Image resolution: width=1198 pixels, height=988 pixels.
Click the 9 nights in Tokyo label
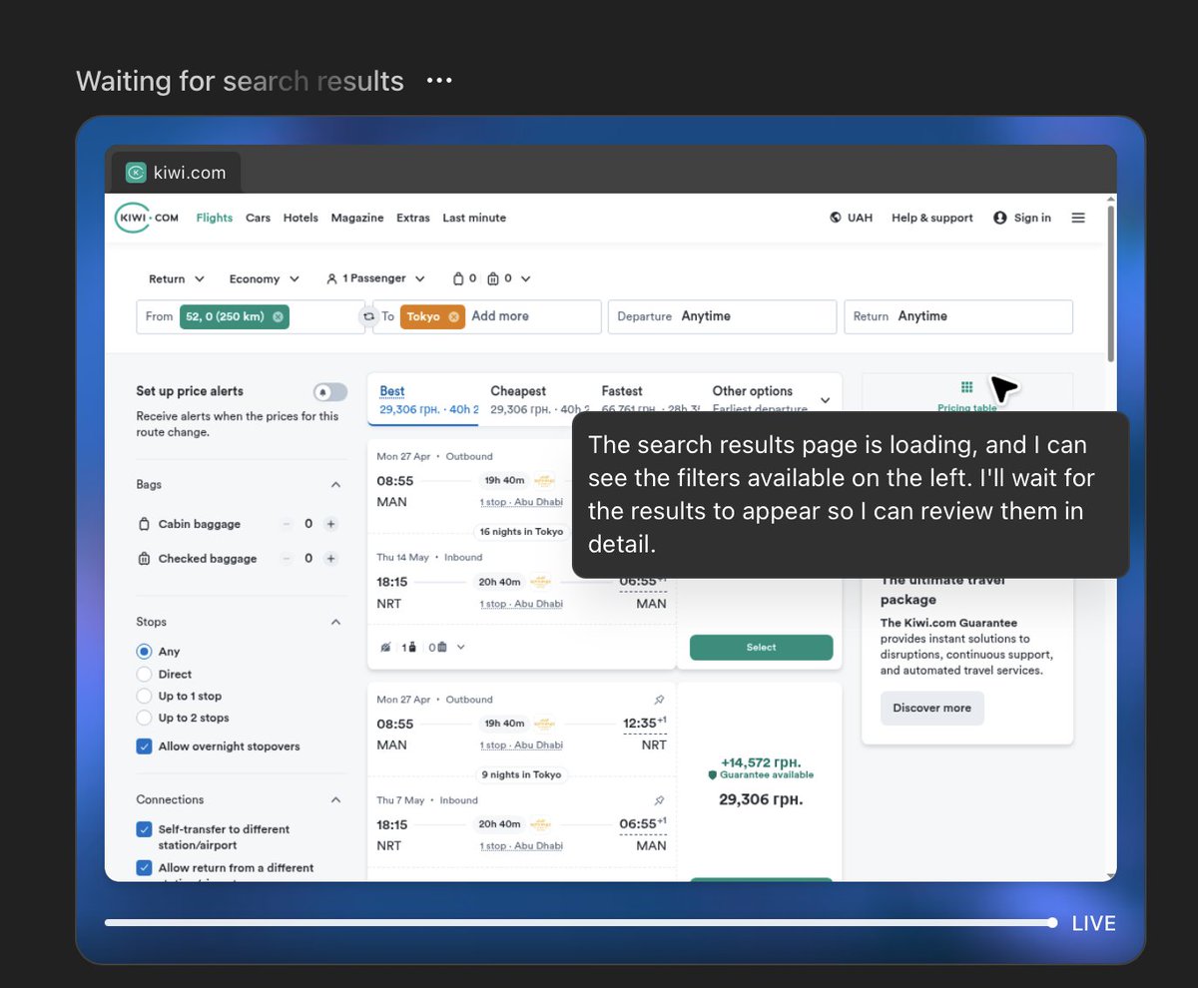click(521, 774)
